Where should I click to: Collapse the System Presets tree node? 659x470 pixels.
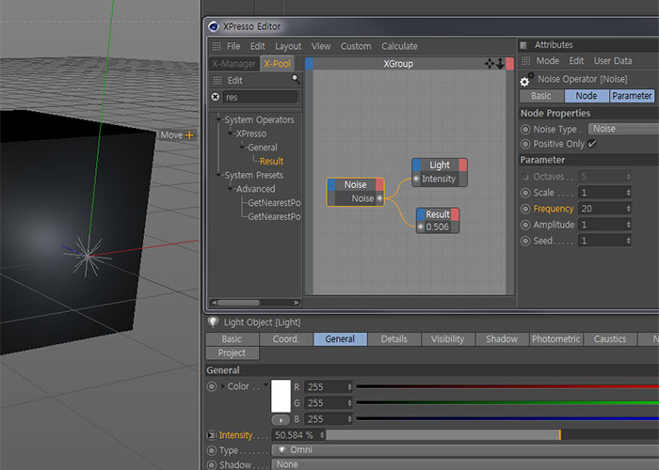tap(218, 175)
